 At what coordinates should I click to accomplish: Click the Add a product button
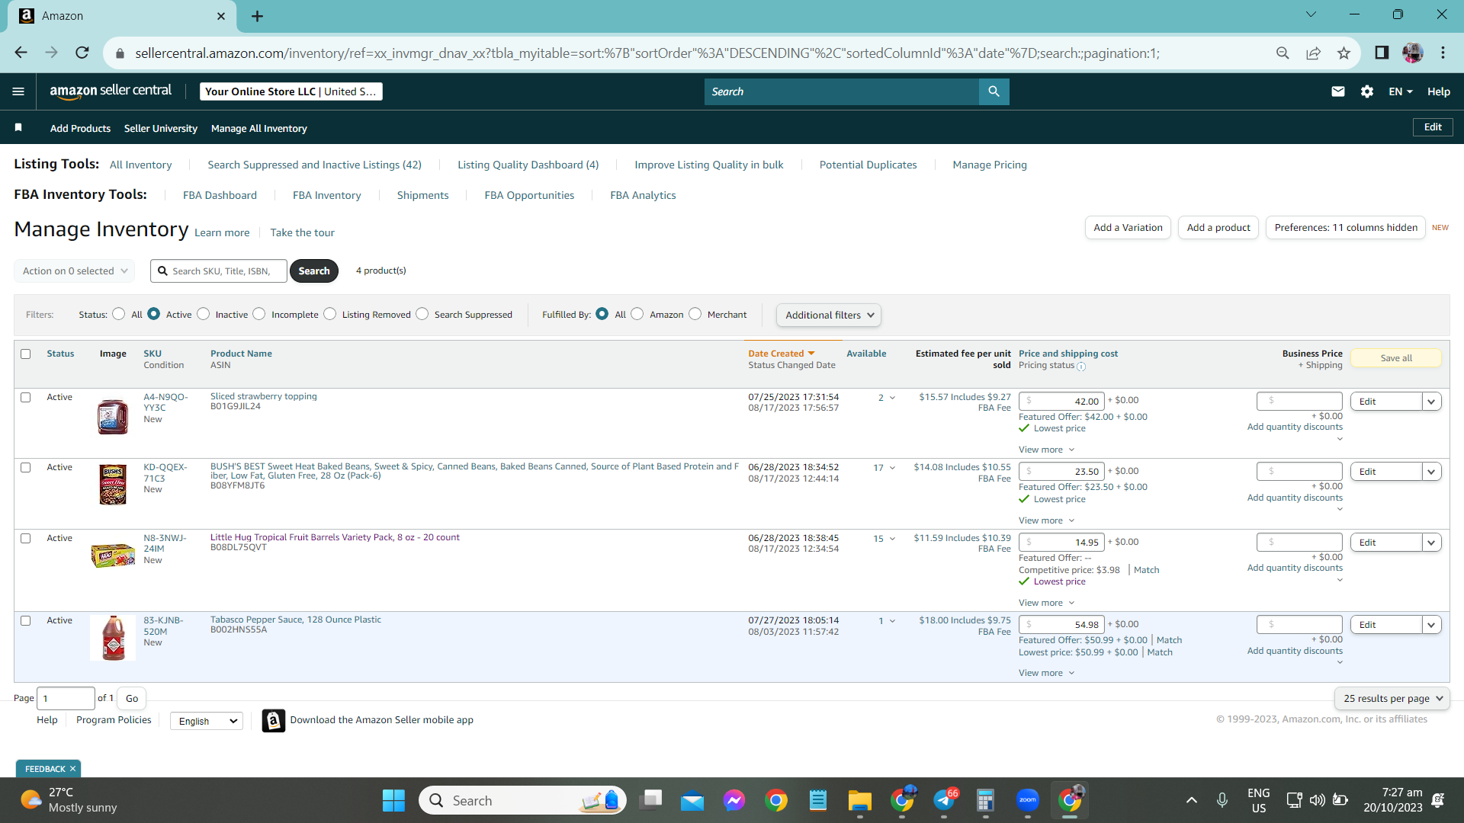click(1218, 228)
